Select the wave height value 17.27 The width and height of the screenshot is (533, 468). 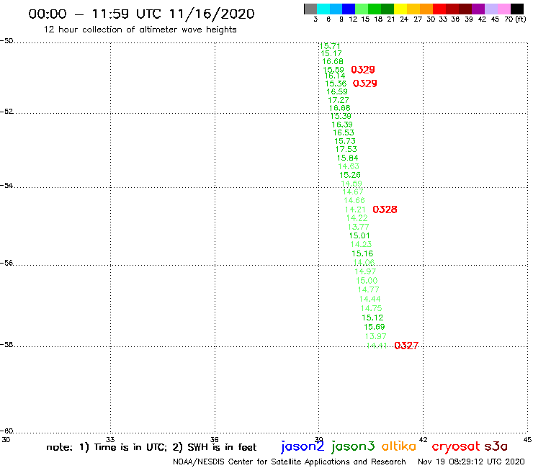[x=339, y=100]
